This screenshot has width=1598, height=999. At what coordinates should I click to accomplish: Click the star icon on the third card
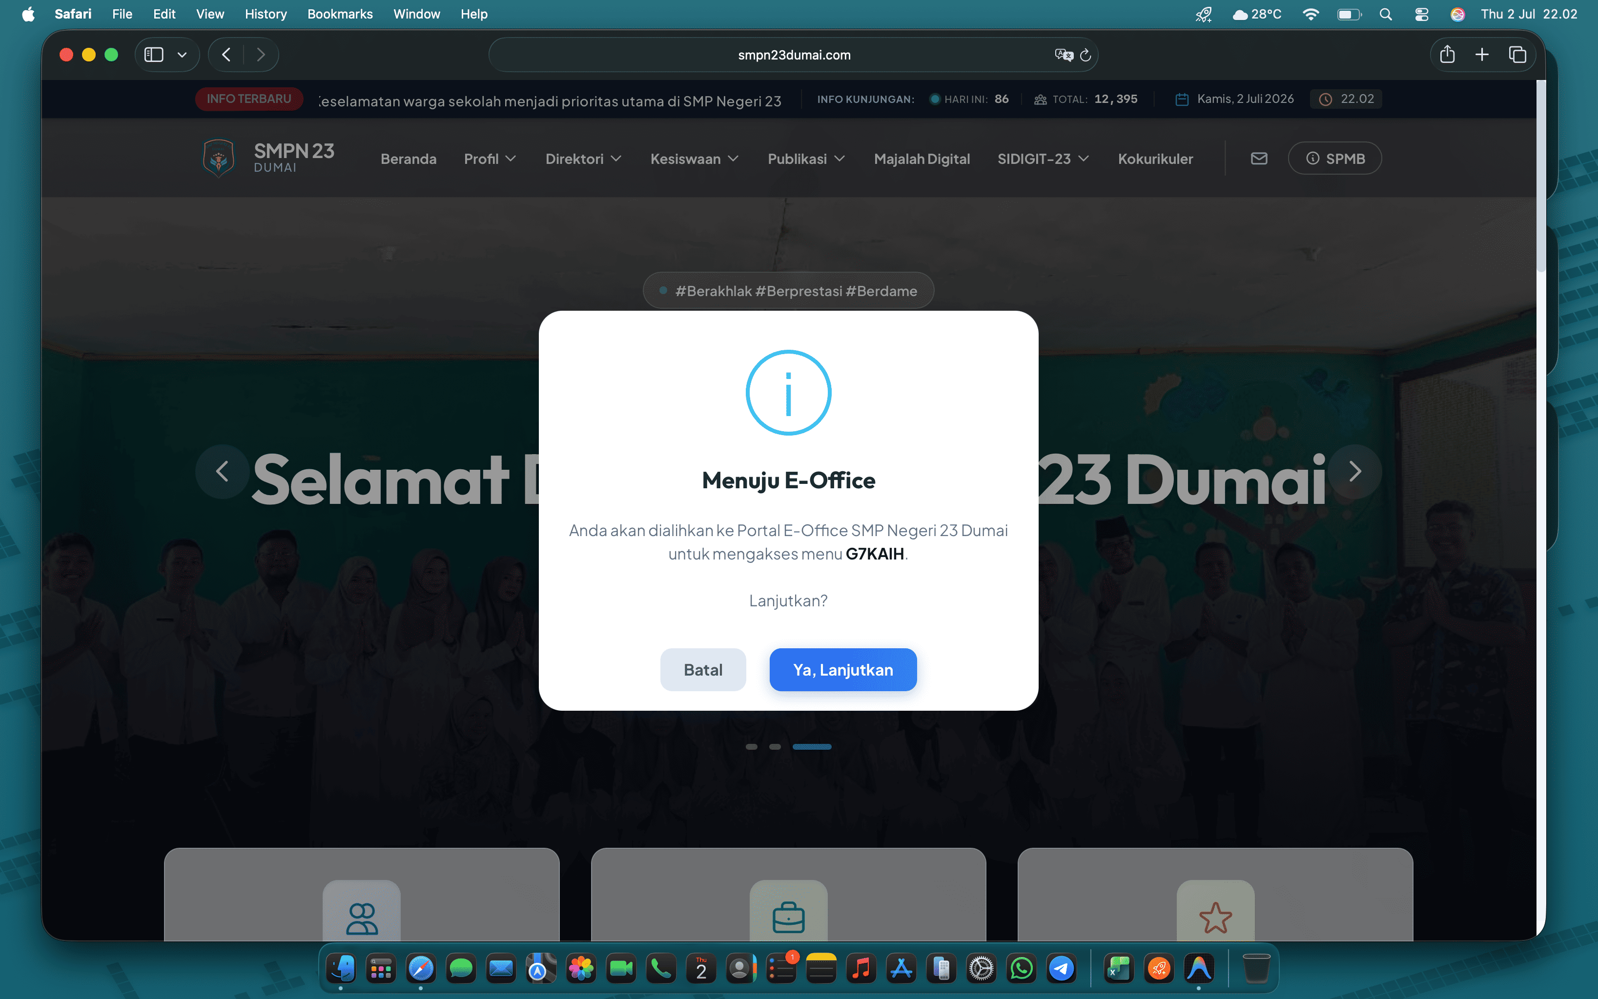(x=1215, y=918)
